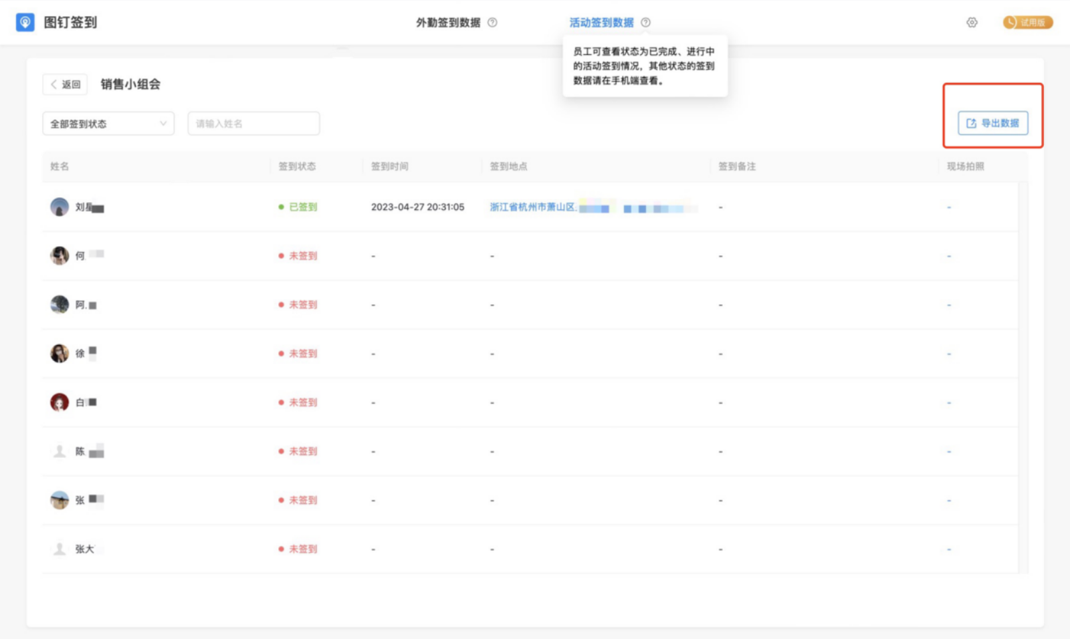Open the settings gear icon

pyautogui.click(x=972, y=23)
